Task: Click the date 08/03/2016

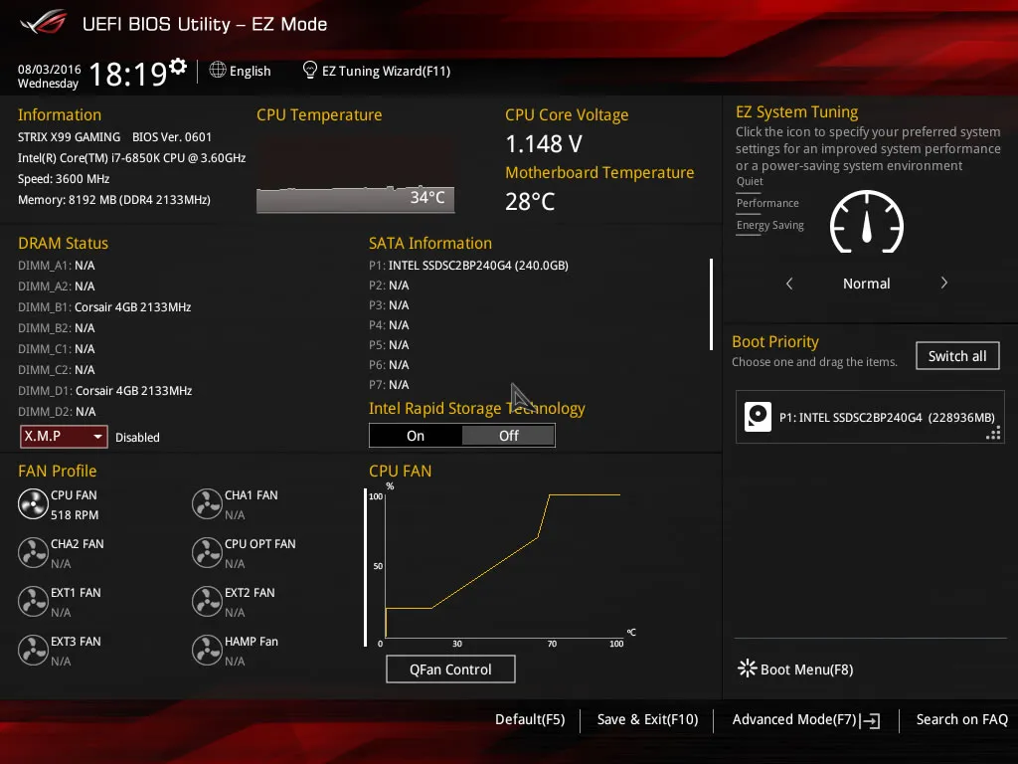Action: (x=50, y=69)
